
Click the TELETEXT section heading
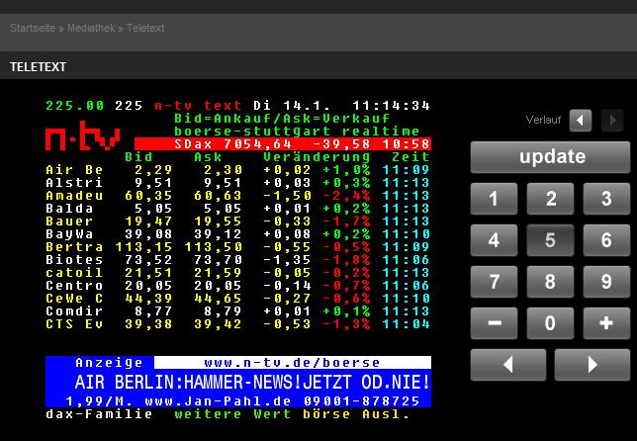tap(38, 67)
